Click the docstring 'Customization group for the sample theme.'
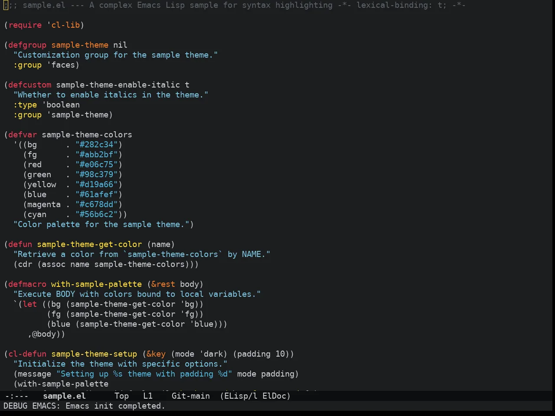The height and width of the screenshot is (416, 555). (116, 55)
